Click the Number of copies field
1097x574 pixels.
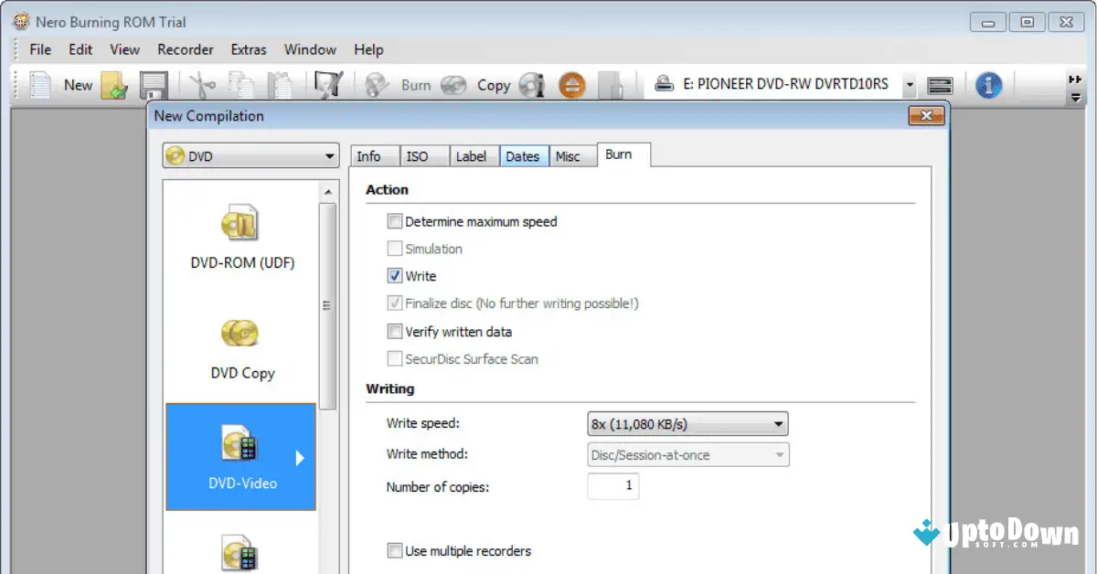(x=612, y=486)
